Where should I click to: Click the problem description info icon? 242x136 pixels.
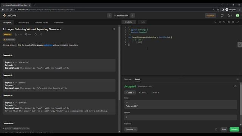[114, 29]
